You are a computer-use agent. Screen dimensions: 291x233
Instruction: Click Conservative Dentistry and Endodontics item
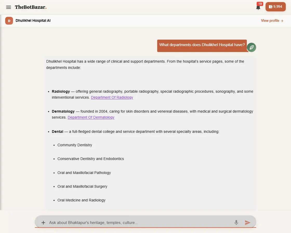tap(91, 159)
